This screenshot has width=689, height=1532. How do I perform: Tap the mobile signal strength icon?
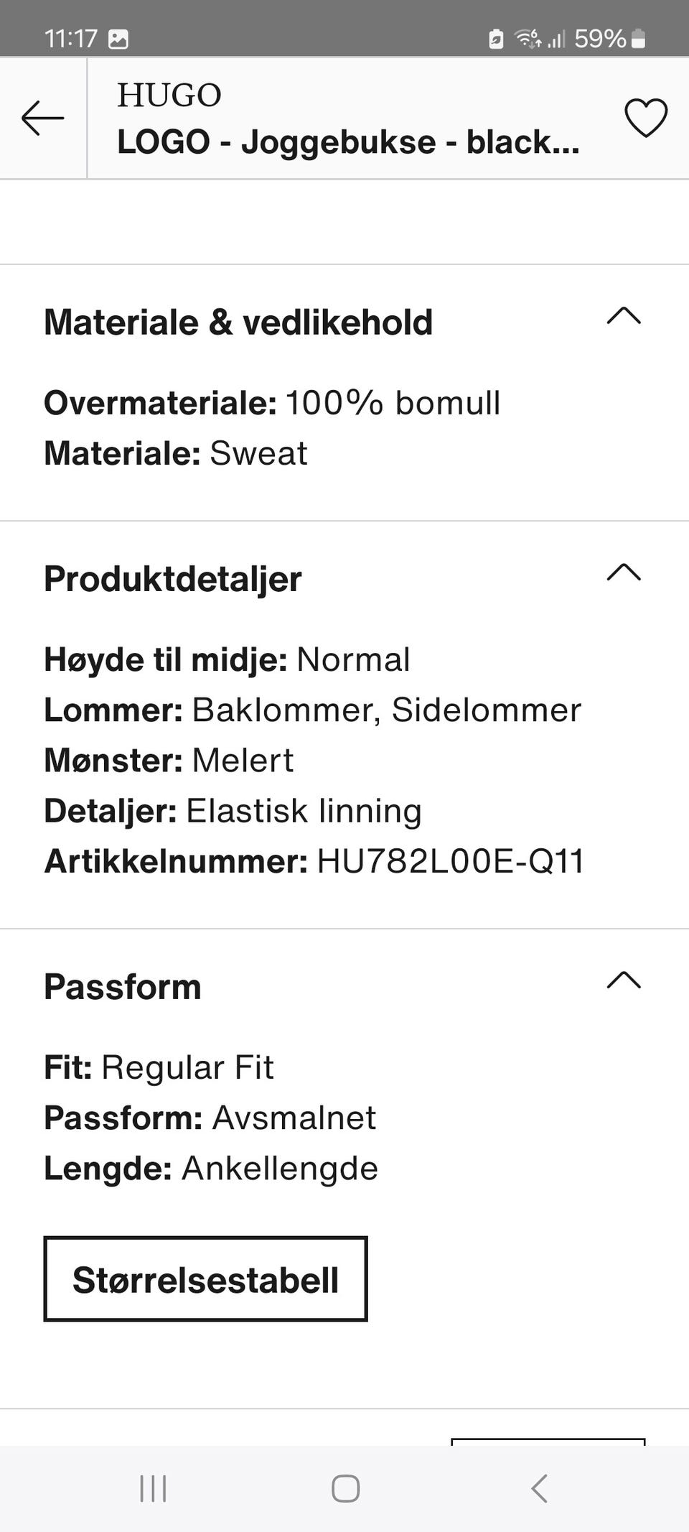pyautogui.click(x=557, y=39)
